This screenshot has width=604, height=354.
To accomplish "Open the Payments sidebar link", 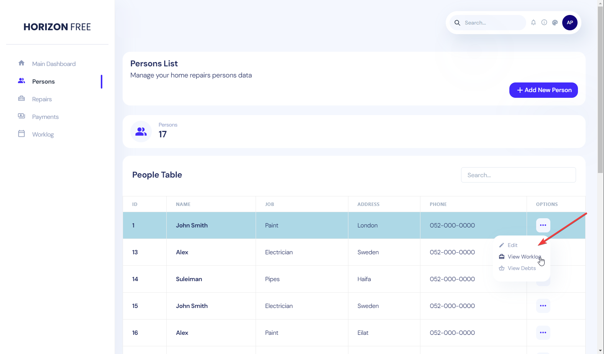I will (x=45, y=117).
